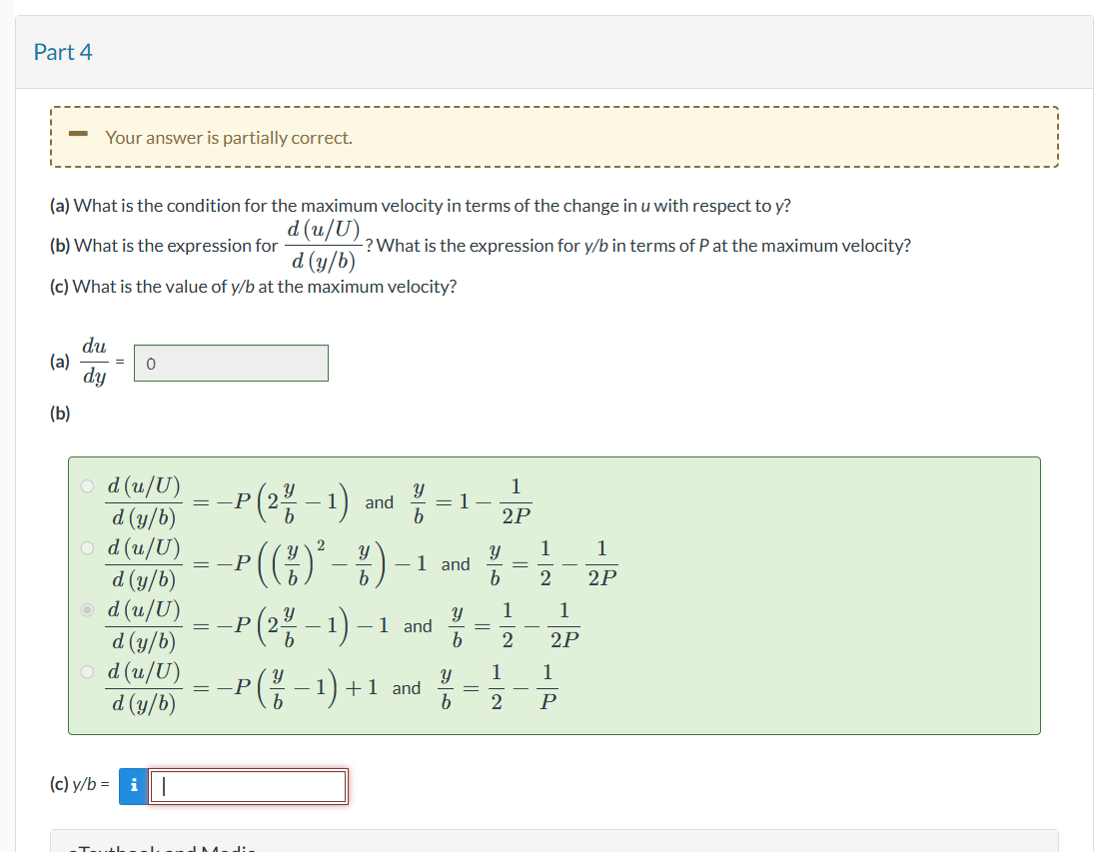Click question (c) text about value of y/b
Image resolution: width=1094 pixels, height=852 pixels.
[253, 287]
